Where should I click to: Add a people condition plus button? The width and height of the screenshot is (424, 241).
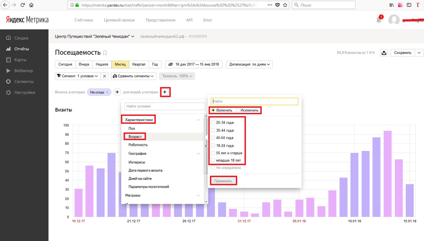pos(165,92)
